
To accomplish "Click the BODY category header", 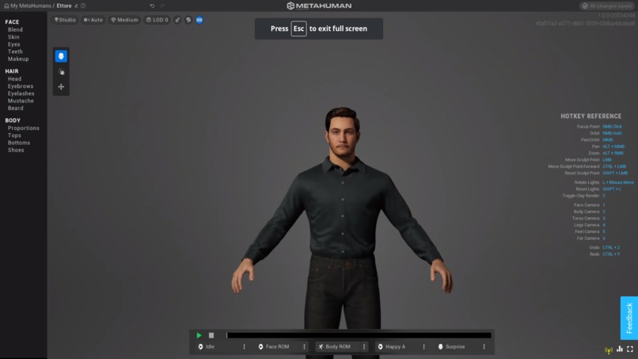I will click(x=13, y=120).
